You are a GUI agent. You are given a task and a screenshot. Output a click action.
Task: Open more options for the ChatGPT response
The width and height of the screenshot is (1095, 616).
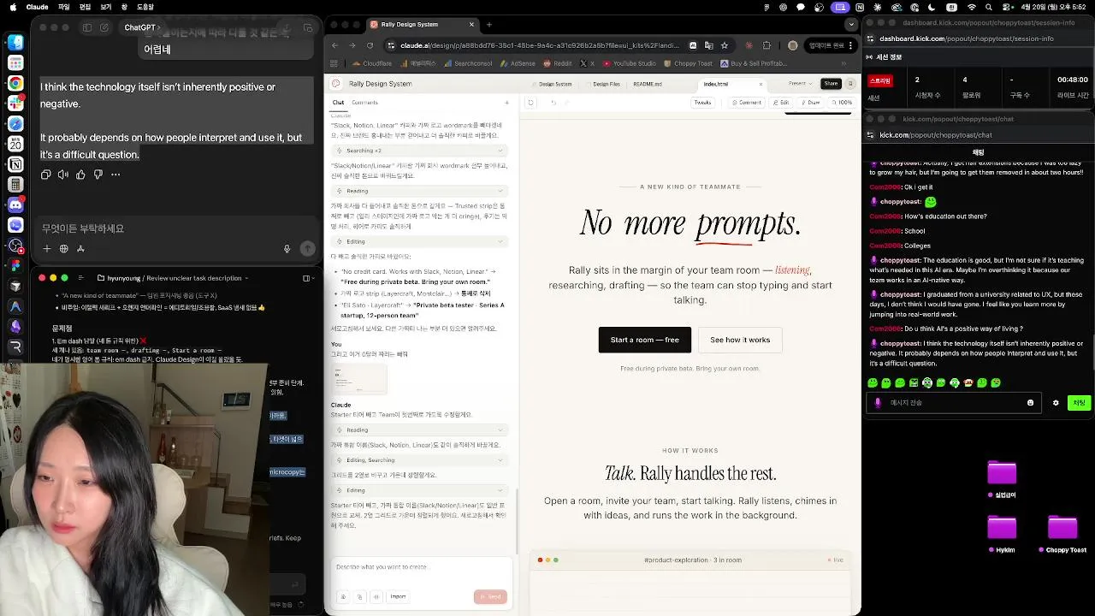pos(115,175)
